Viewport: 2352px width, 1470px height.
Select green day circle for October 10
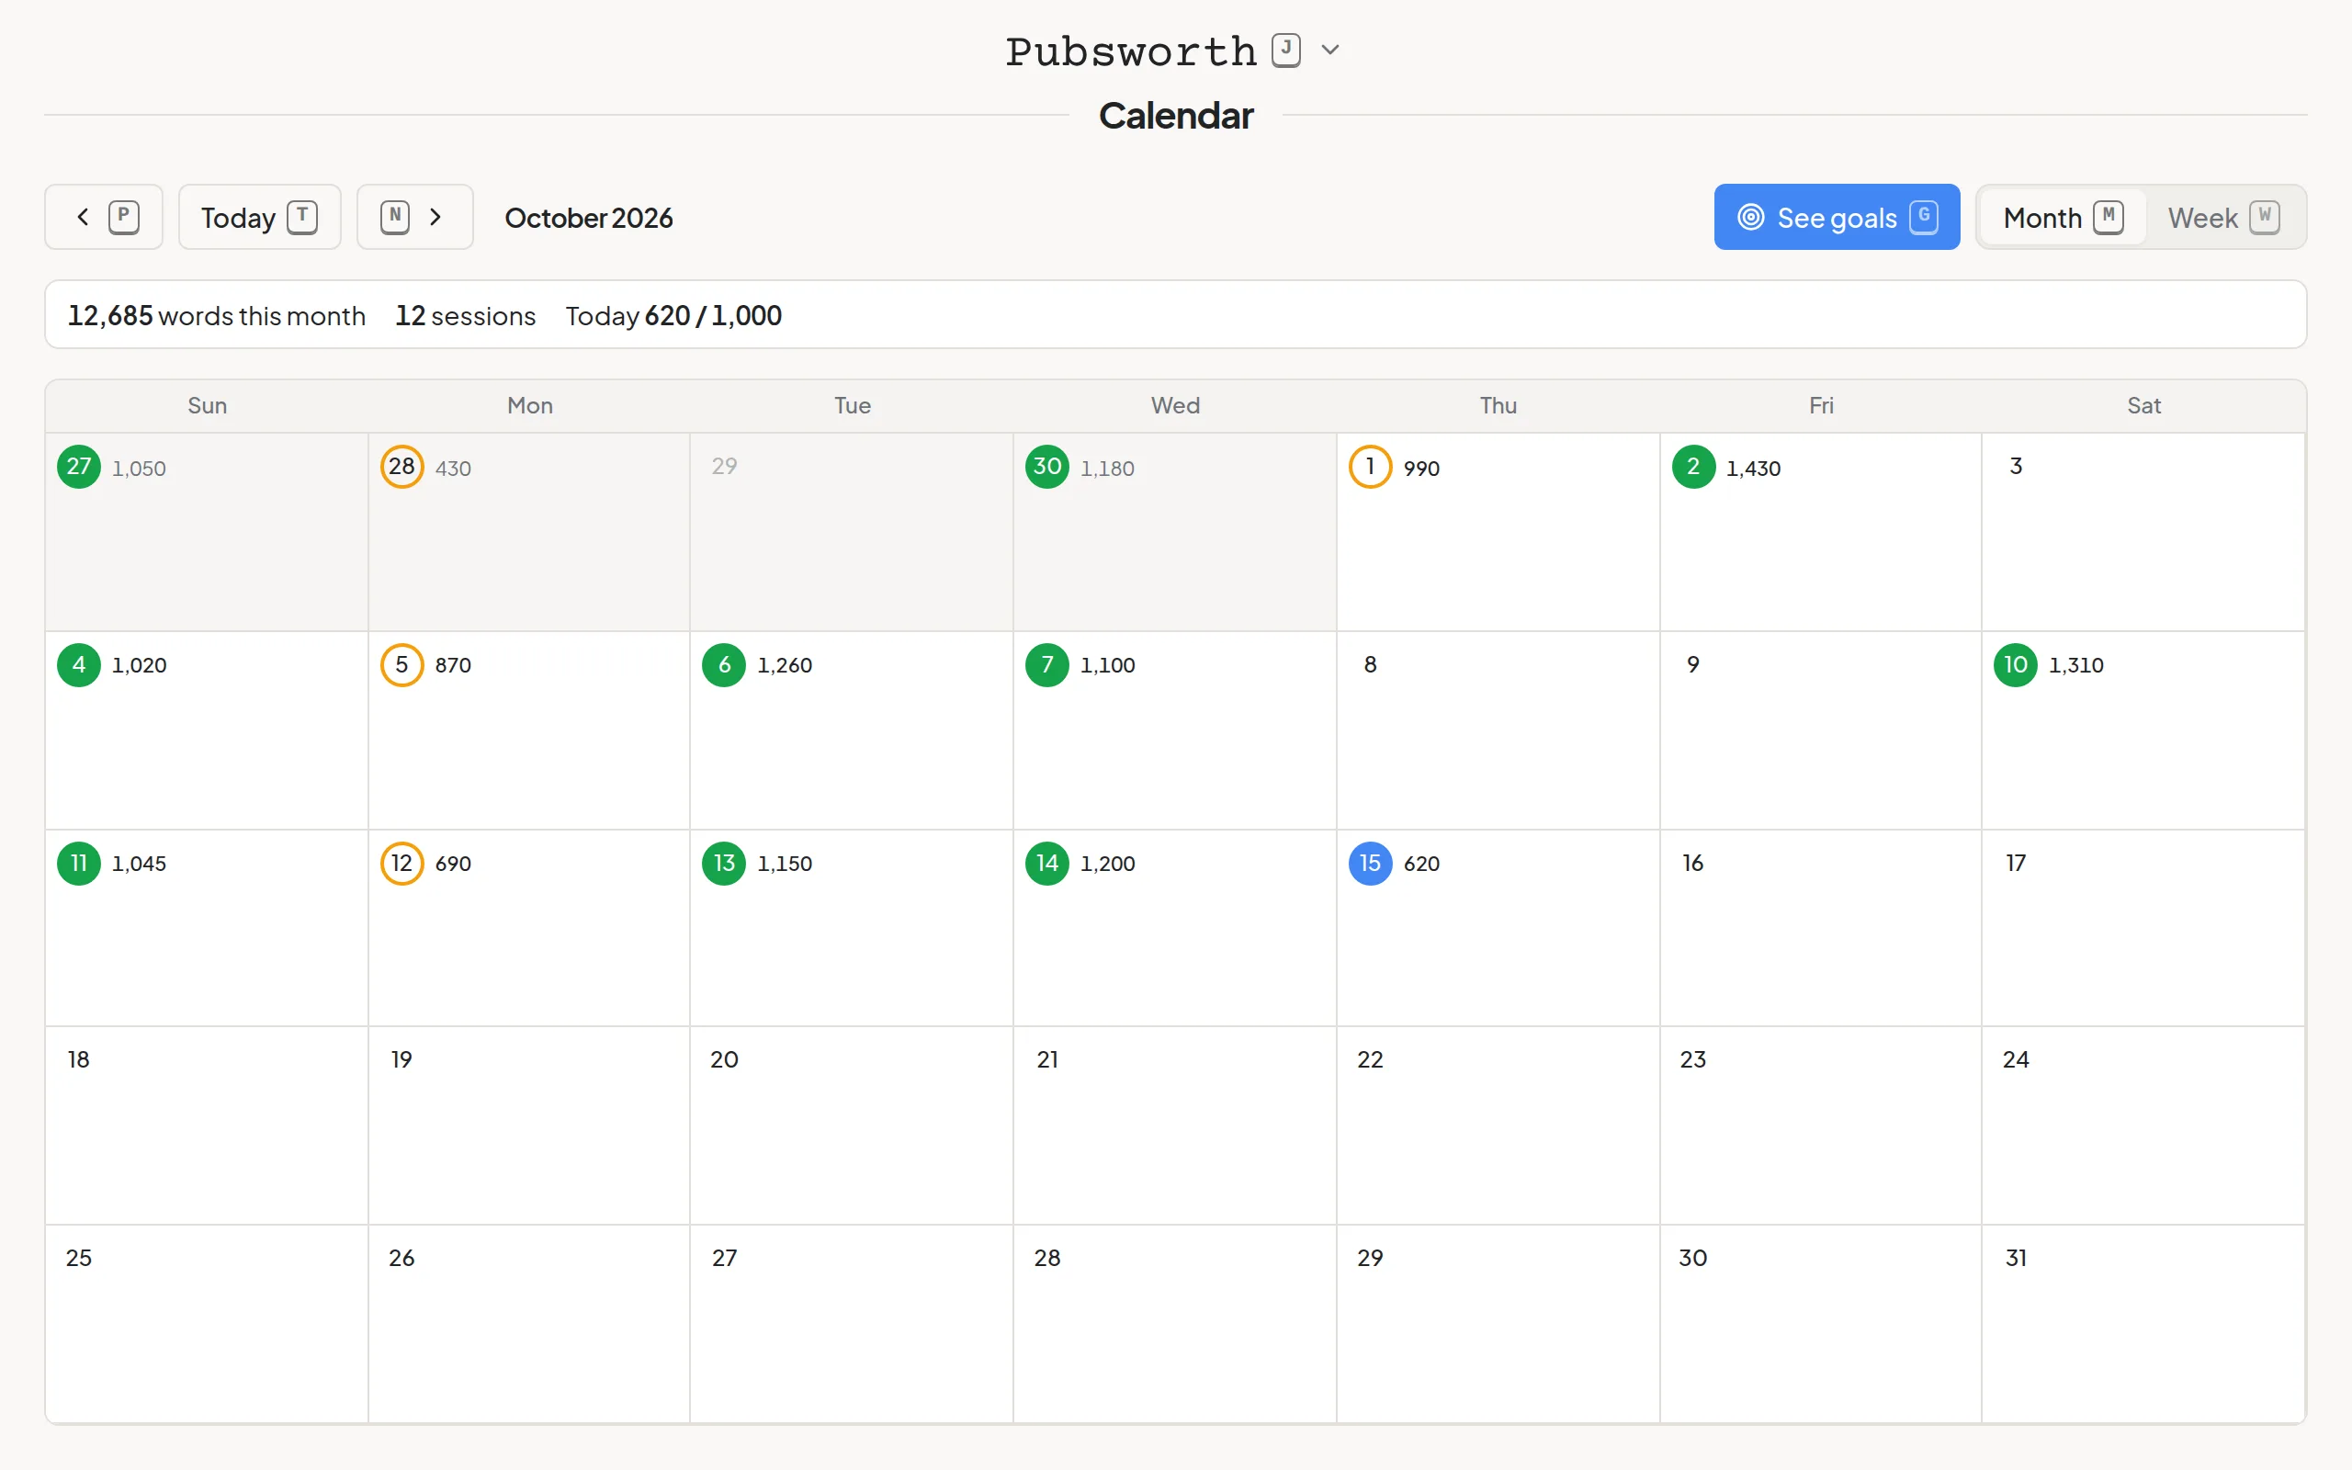click(2016, 665)
